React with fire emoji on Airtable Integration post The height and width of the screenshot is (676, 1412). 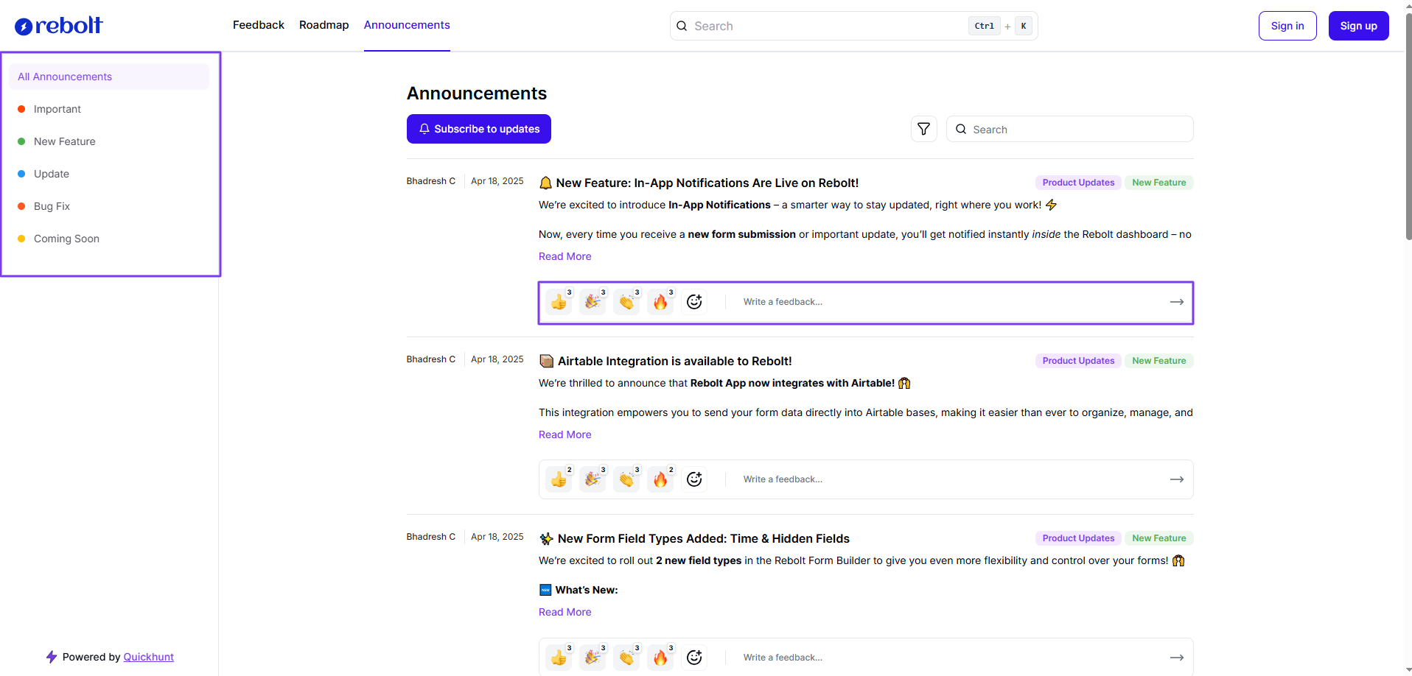[661, 479]
